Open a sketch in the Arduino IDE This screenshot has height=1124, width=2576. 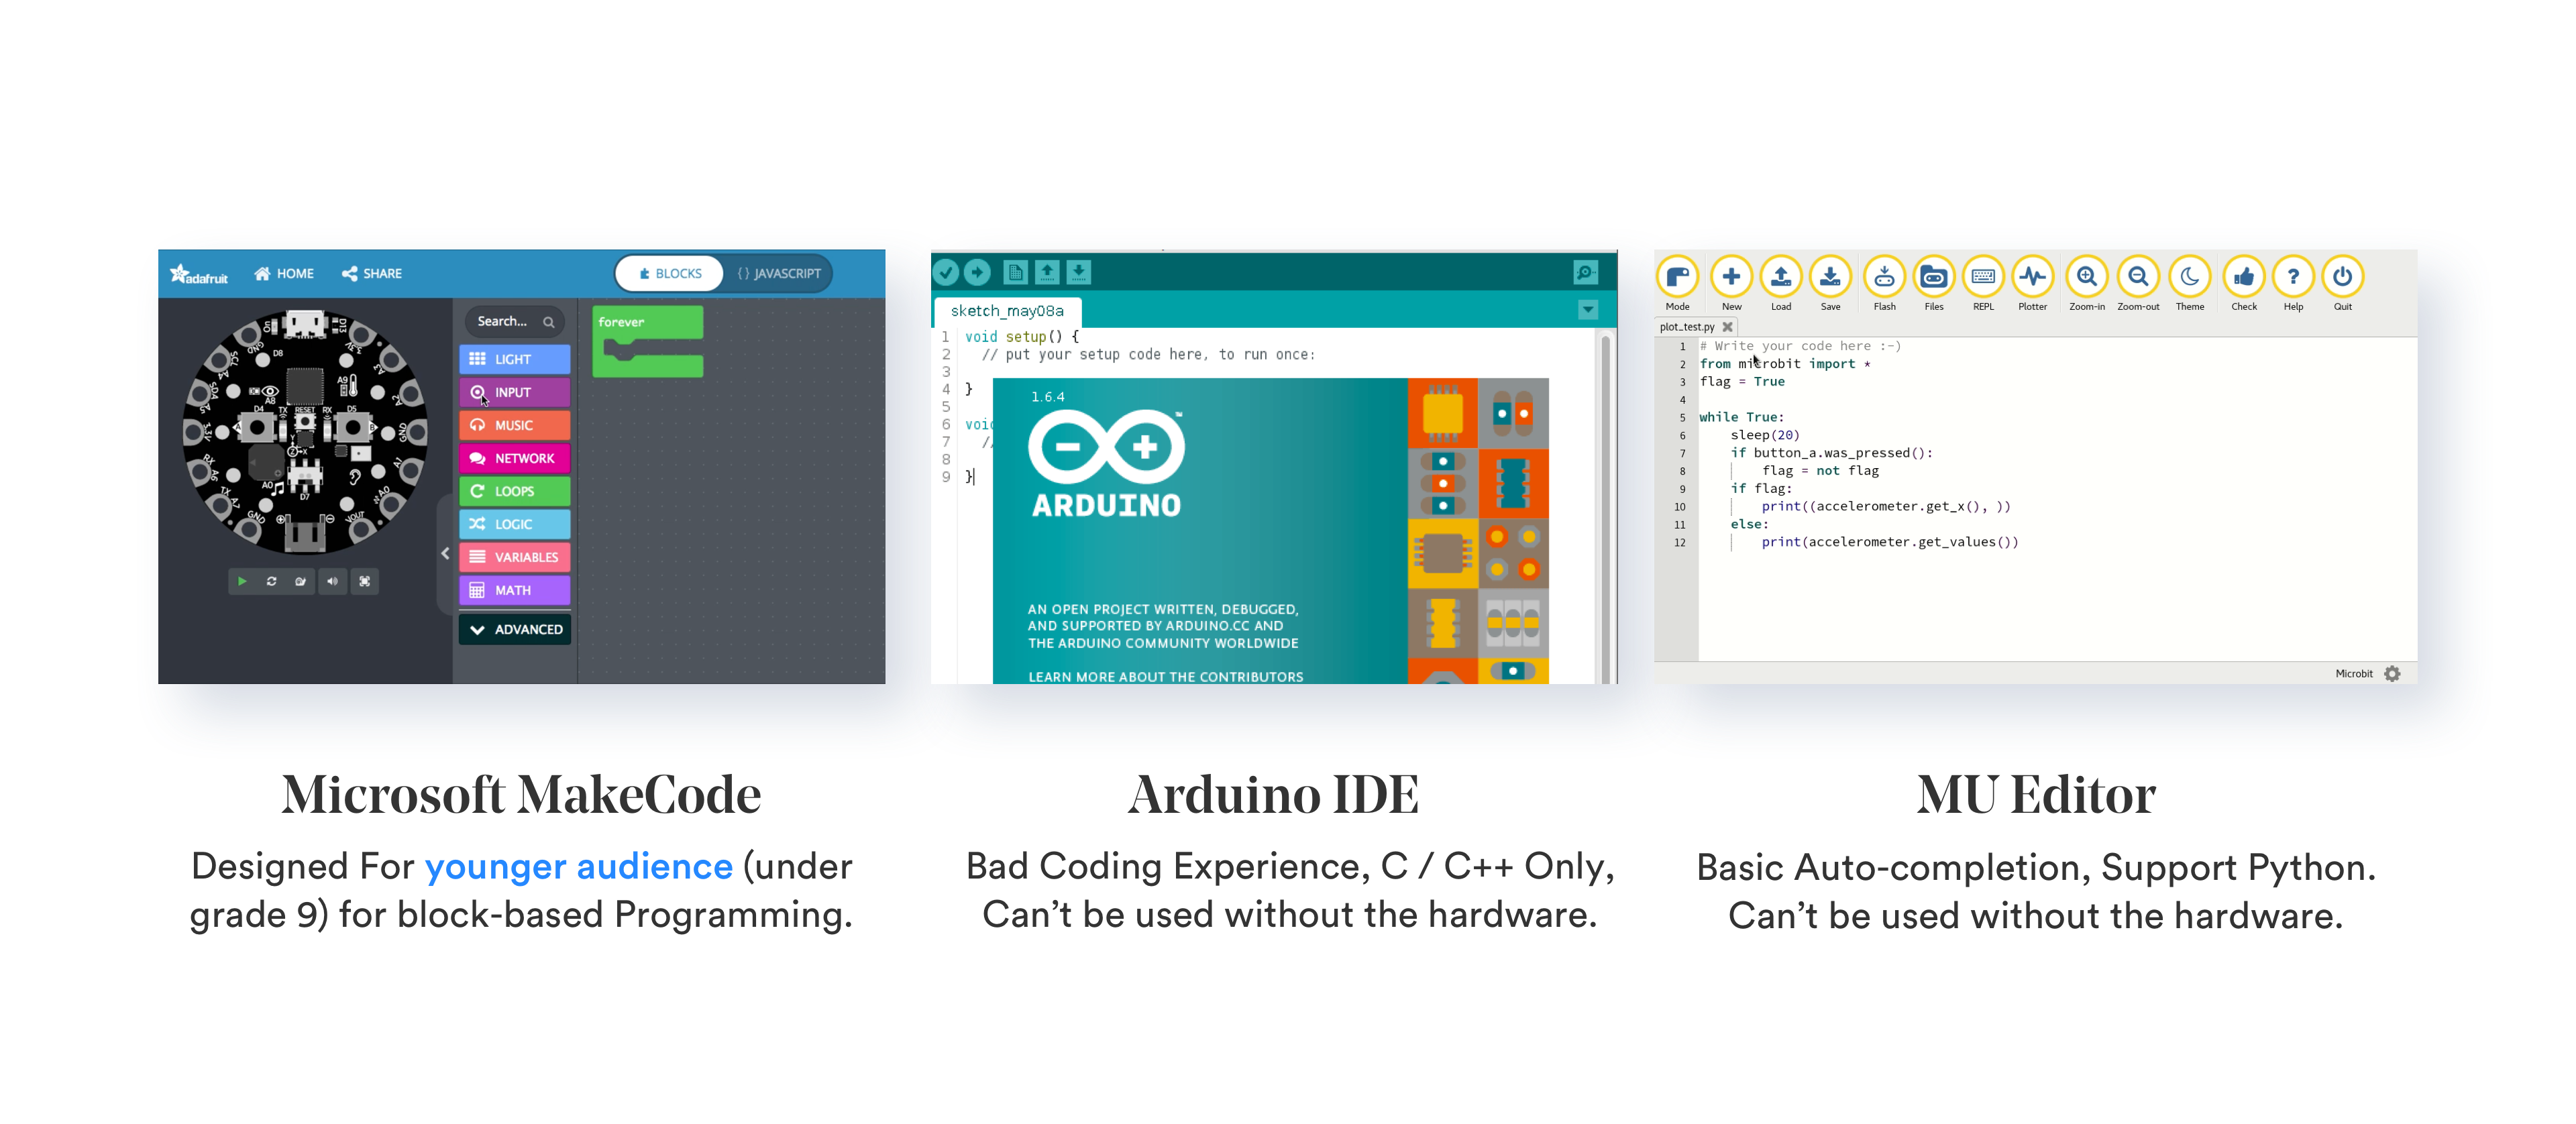[x=1047, y=272]
